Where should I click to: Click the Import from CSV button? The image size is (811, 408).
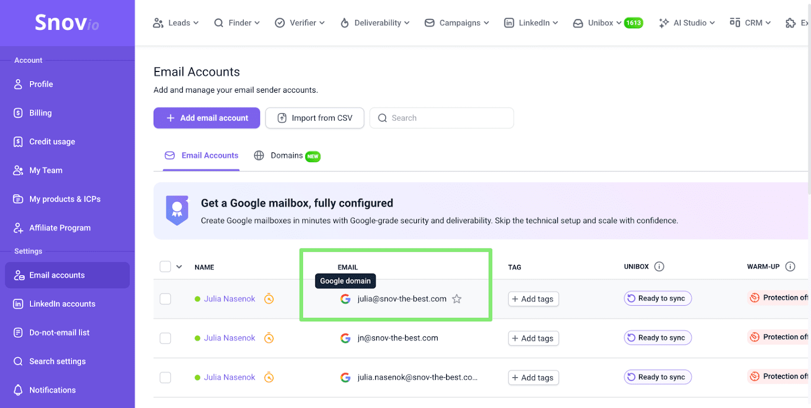[x=314, y=118]
